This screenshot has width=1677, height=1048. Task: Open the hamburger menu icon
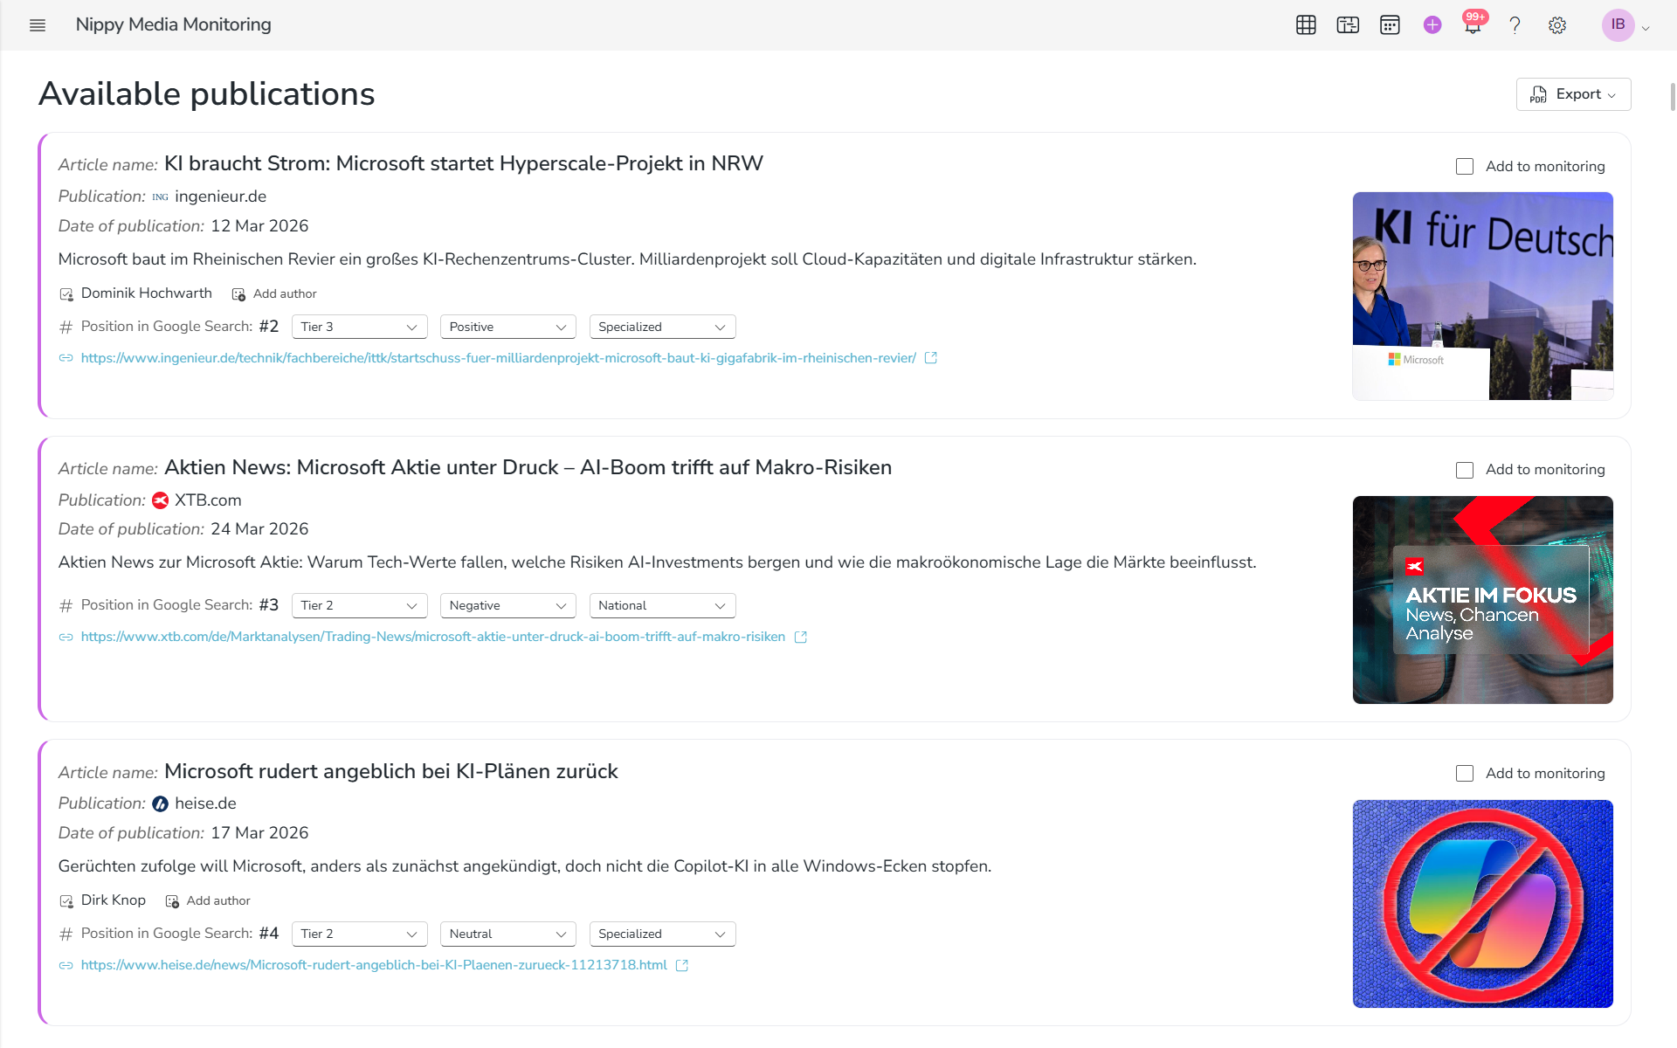[38, 25]
